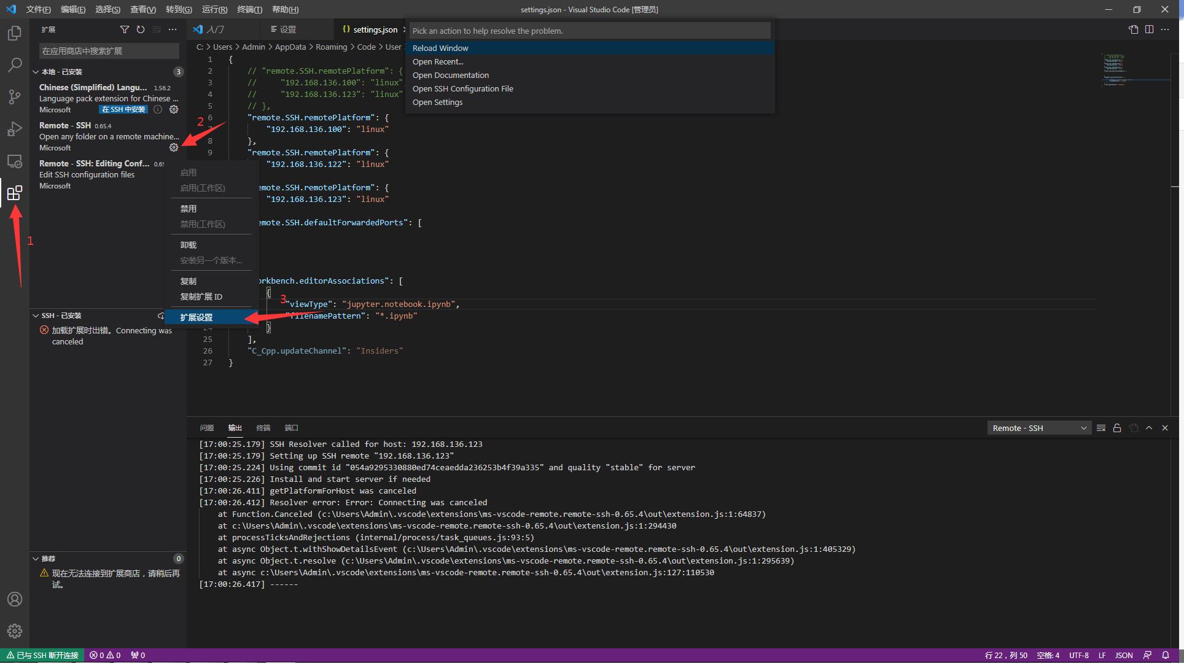Open the Chinese language pack gear menu

tap(174, 109)
